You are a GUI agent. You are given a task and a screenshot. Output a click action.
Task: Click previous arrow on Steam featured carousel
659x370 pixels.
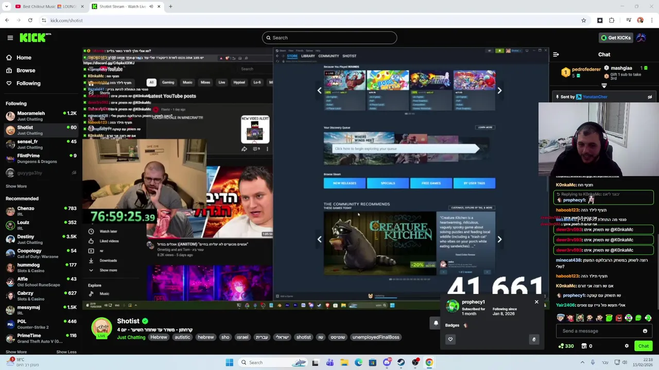[319, 90]
